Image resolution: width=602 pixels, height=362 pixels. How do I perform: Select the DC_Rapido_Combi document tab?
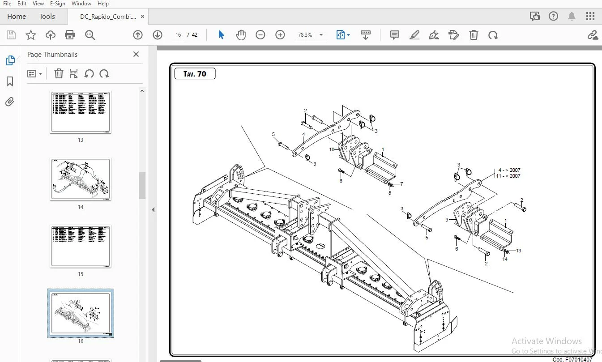[x=108, y=17]
